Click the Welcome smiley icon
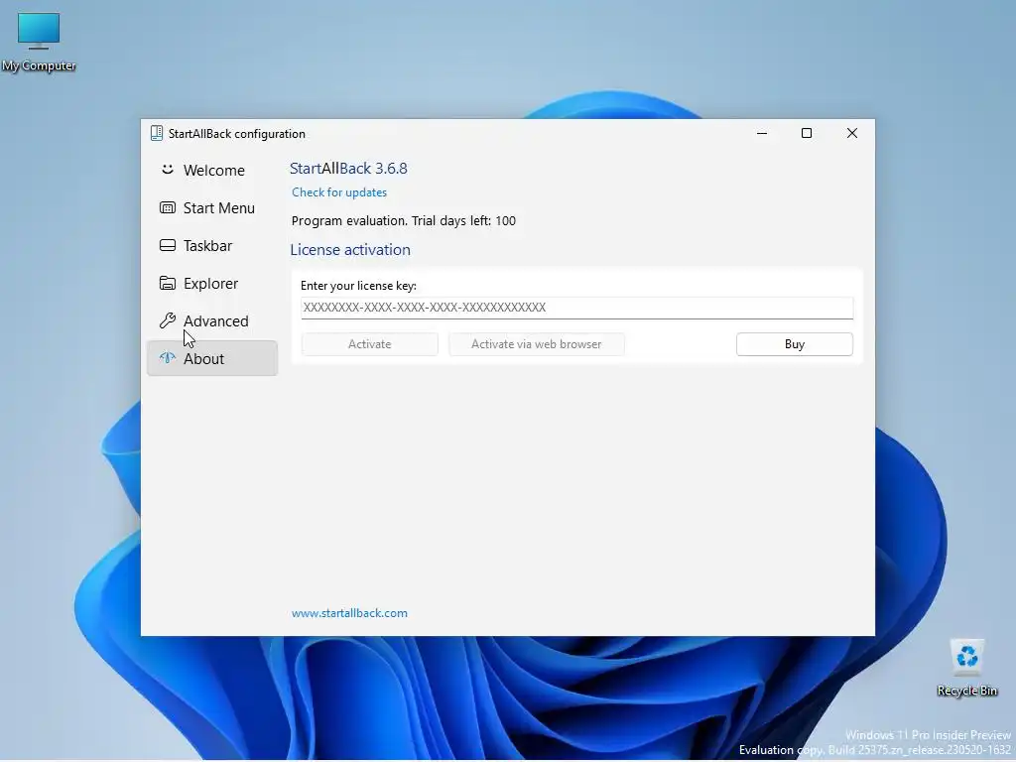This screenshot has height=762, width=1016. tap(167, 169)
